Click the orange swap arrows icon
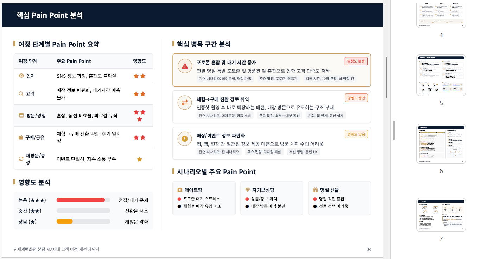 click(x=185, y=102)
